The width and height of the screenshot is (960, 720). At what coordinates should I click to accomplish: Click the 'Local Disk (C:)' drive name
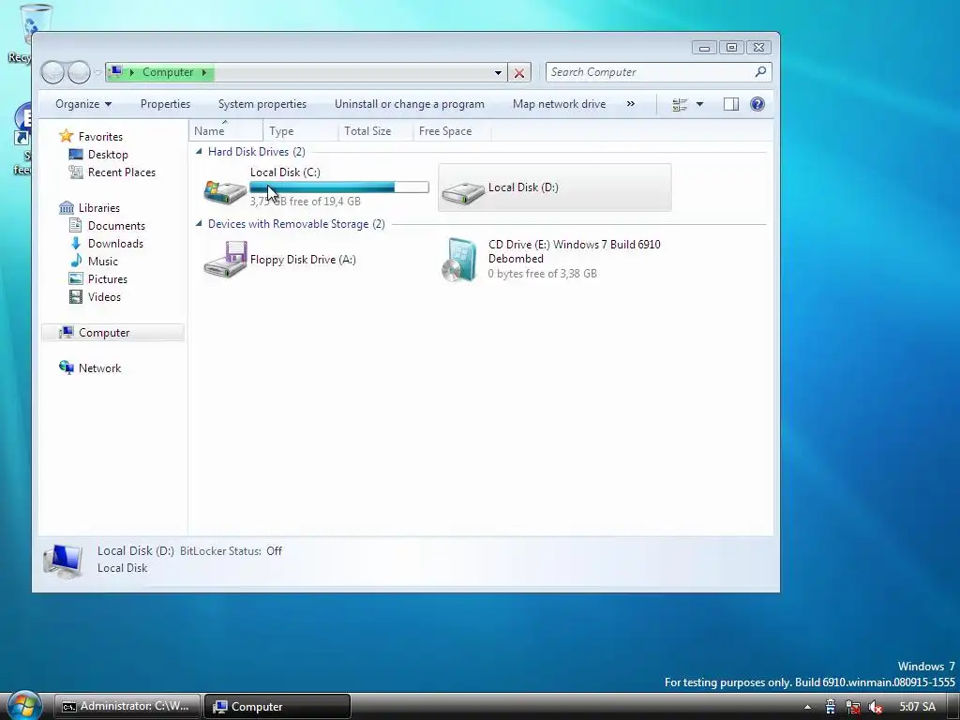coord(285,172)
